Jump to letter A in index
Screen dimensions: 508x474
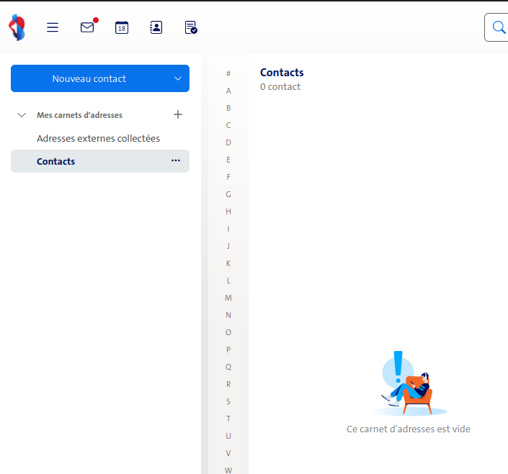(228, 91)
